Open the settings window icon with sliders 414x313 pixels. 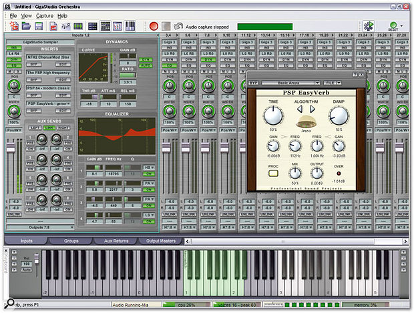(x=118, y=26)
